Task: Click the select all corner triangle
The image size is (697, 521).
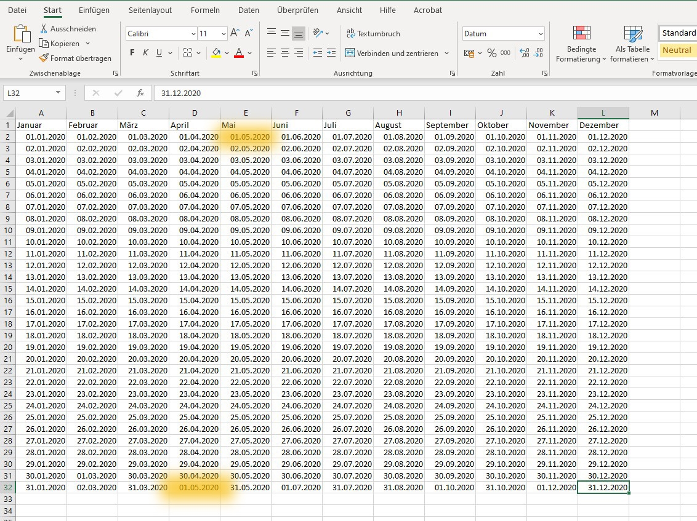Action: [9, 113]
